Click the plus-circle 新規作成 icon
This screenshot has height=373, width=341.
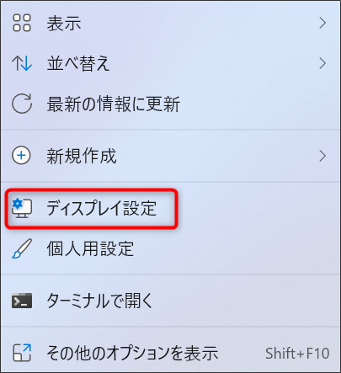click(21, 156)
